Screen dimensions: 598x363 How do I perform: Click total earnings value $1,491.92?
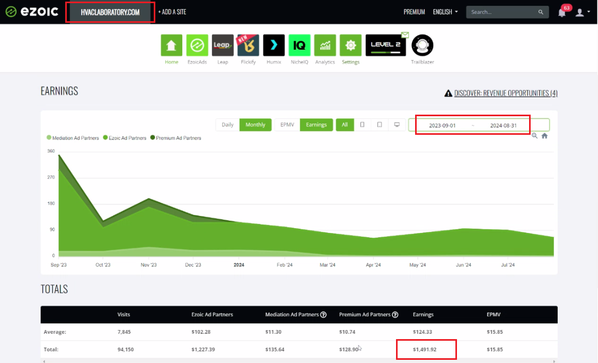[425, 349]
